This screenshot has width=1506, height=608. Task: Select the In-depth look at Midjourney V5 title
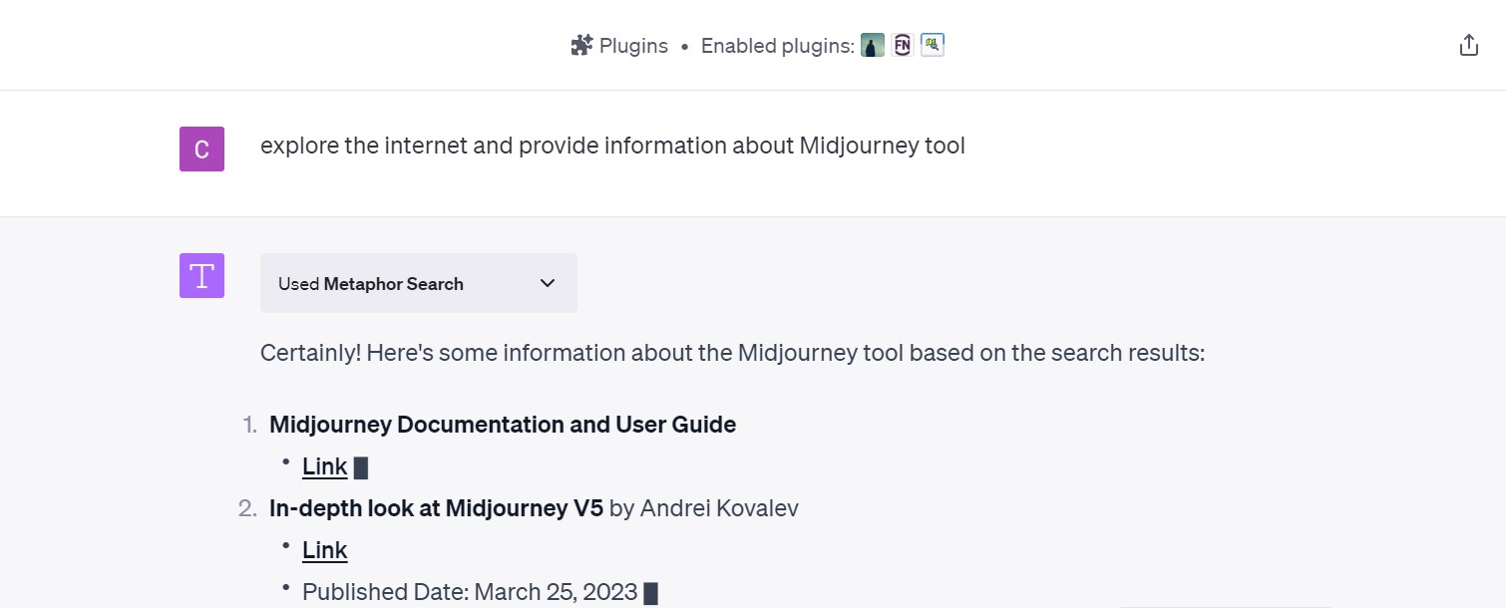click(x=436, y=508)
